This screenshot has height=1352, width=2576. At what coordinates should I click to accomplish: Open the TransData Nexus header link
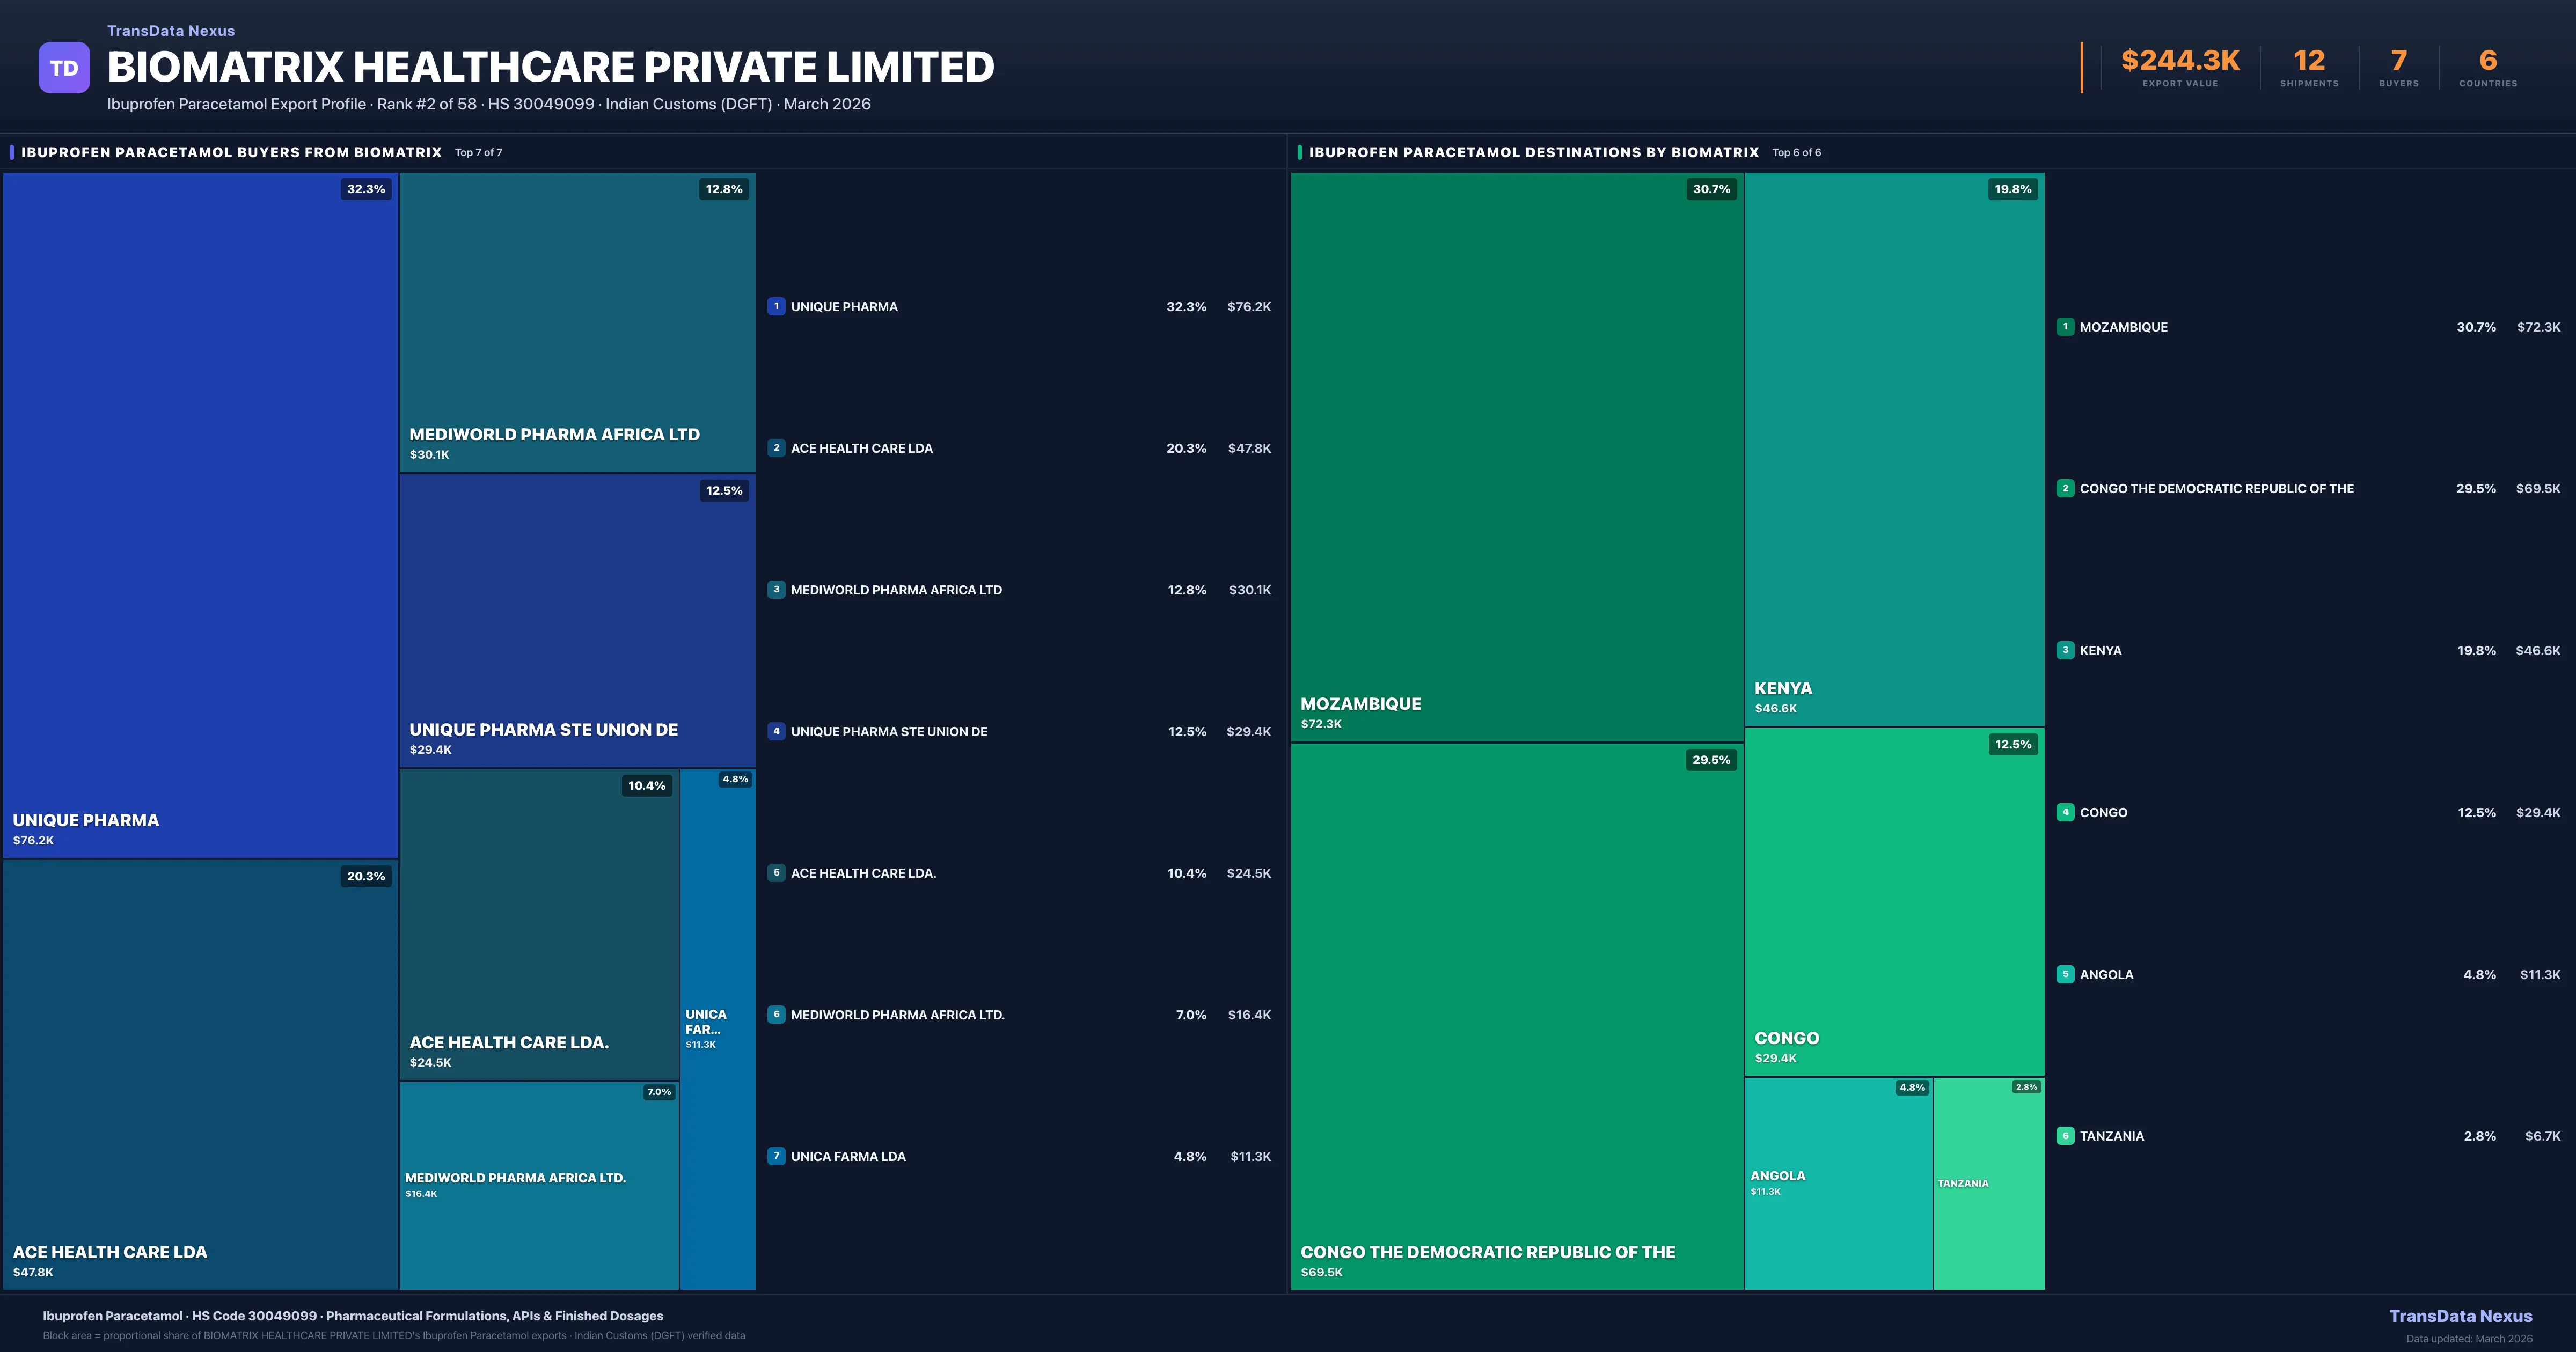point(171,31)
